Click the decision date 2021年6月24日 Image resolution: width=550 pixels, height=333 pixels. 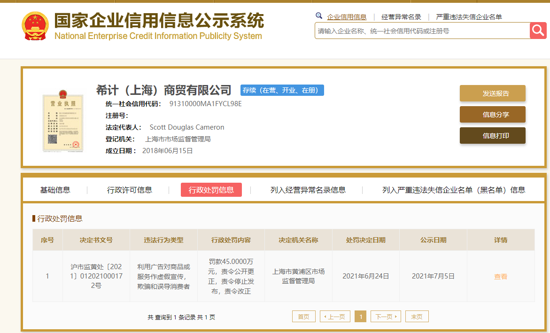366,276
